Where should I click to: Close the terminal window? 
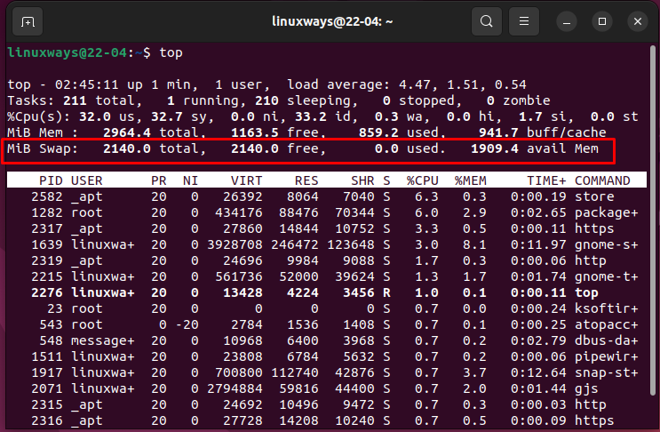tap(638, 21)
